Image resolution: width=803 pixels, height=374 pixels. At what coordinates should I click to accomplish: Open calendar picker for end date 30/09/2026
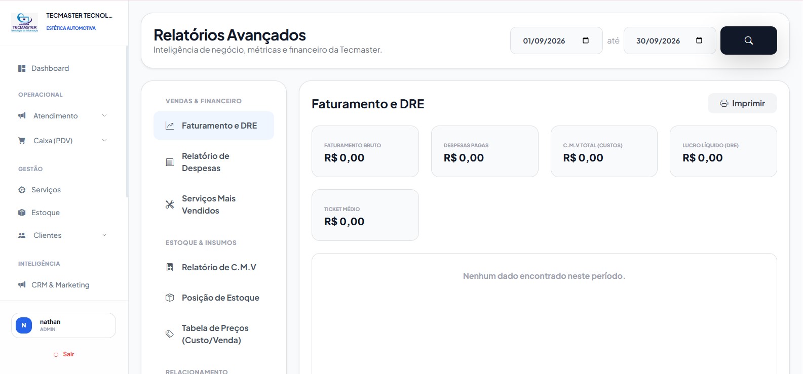(699, 40)
